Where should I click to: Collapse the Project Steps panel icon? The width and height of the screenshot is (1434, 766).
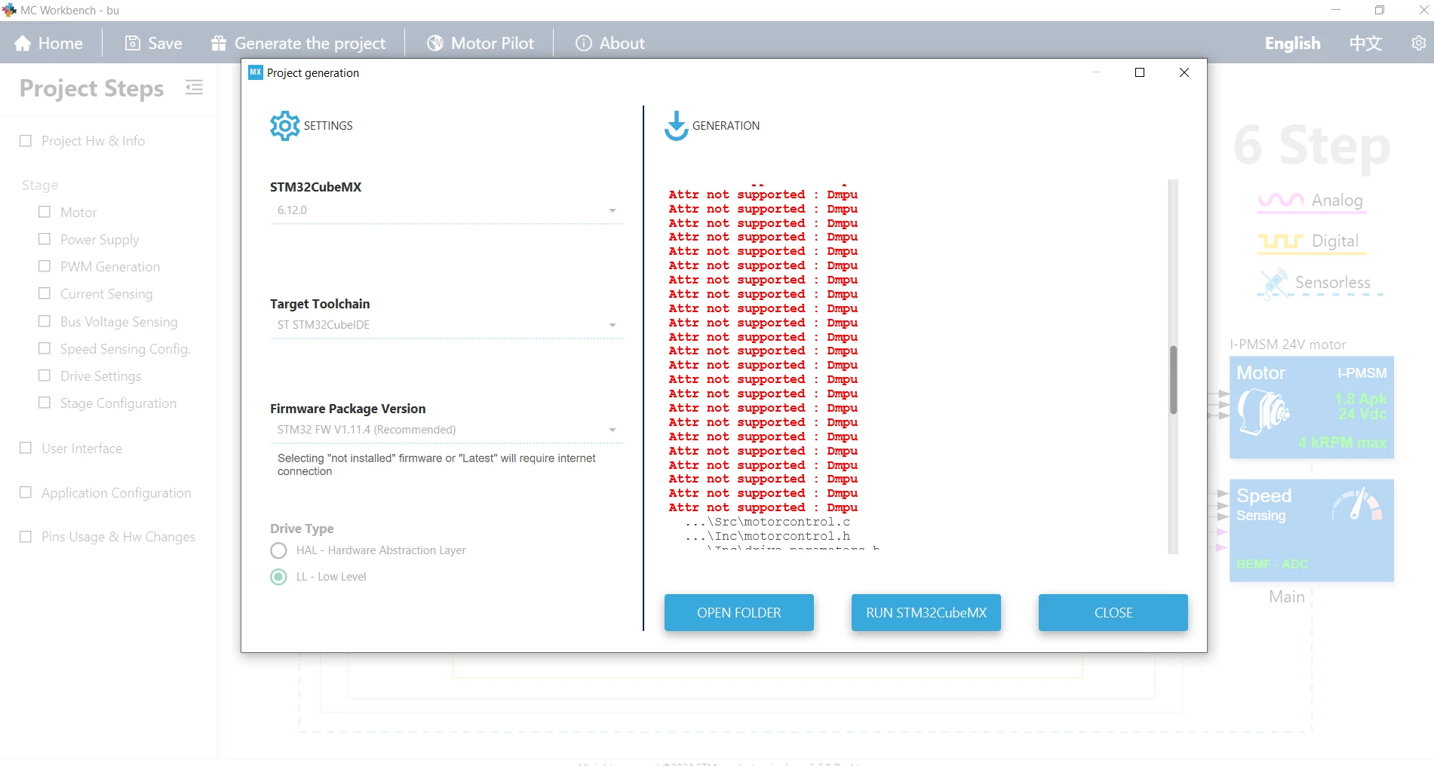tap(194, 87)
